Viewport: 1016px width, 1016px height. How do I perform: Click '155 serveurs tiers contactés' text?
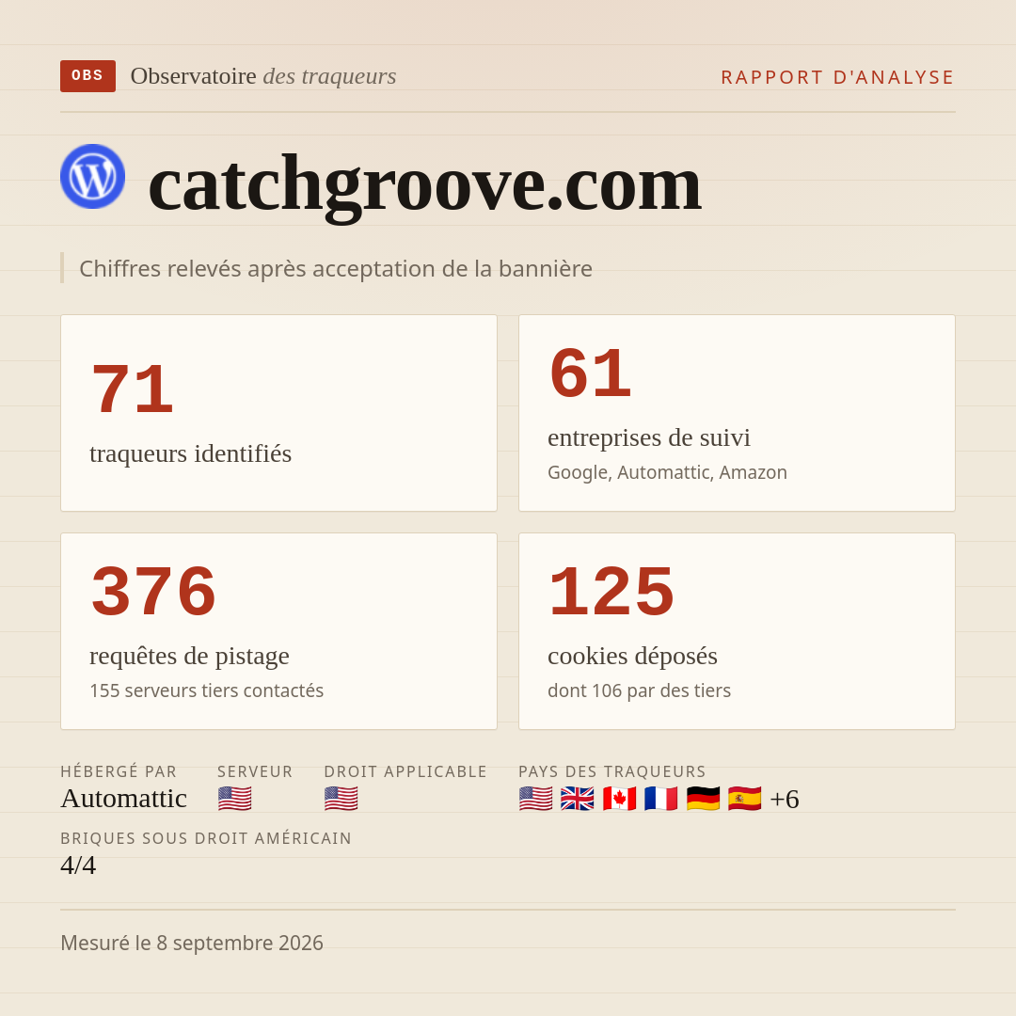[207, 691]
